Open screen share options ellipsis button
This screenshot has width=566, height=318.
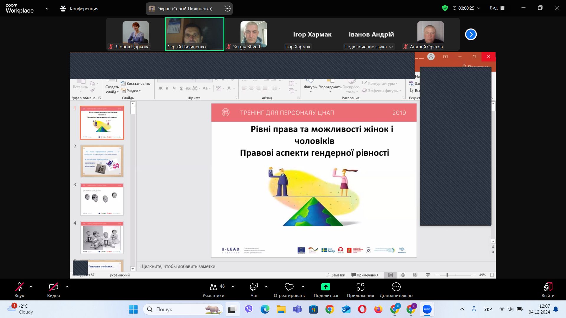(x=227, y=9)
